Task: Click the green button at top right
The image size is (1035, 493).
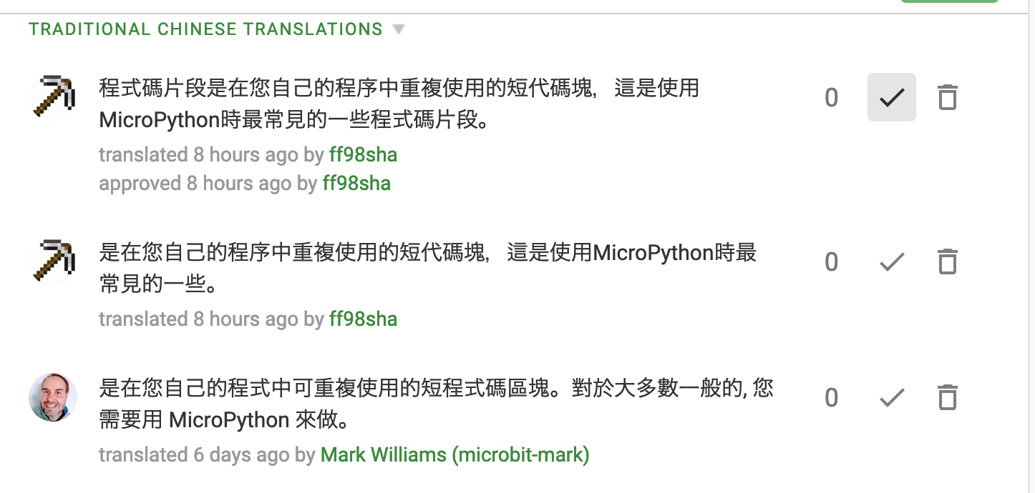Action: pyautogui.click(x=950, y=4)
